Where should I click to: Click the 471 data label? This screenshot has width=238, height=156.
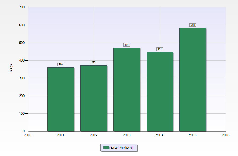coord(127,45)
